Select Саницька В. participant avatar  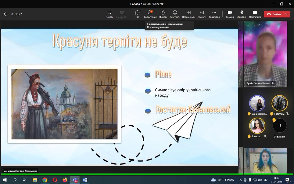(x=257, y=103)
